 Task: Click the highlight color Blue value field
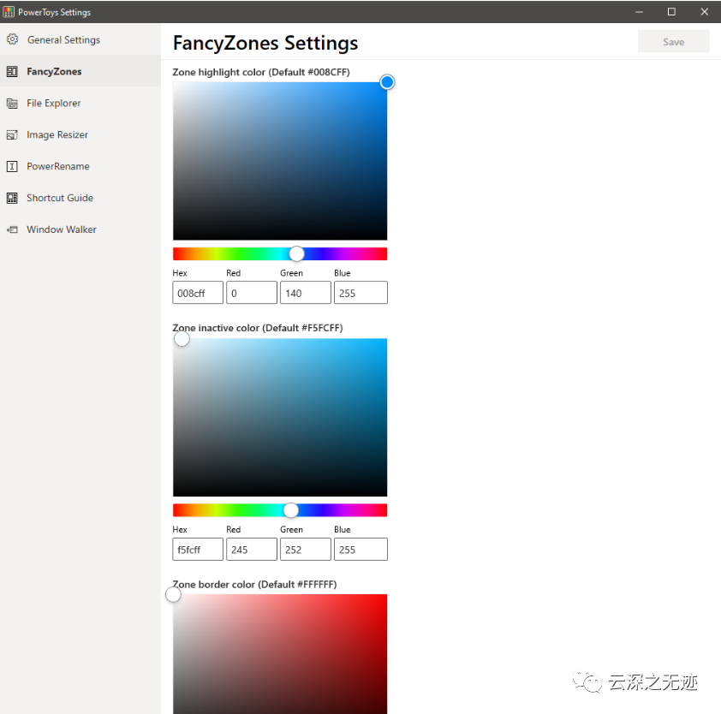click(x=360, y=293)
